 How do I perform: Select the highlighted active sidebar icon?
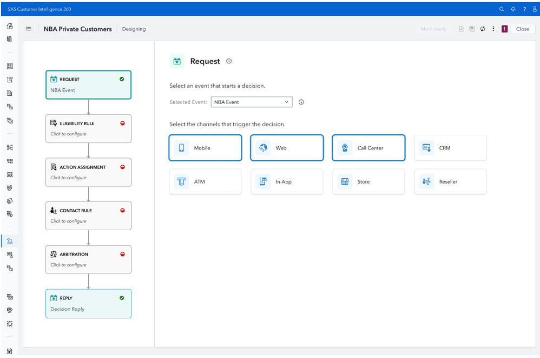click(x=10, y=241)
